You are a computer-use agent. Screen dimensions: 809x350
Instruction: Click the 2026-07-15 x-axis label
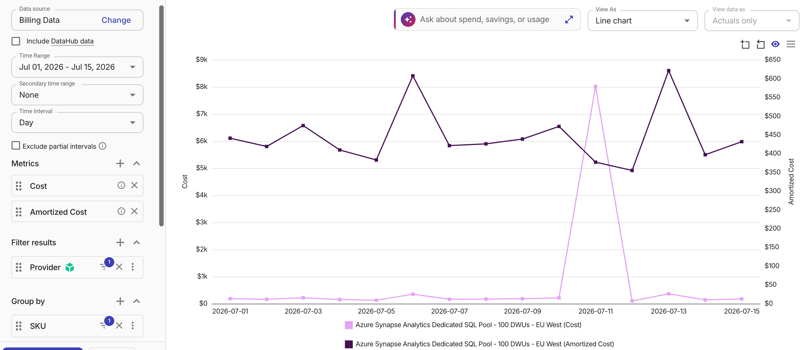click(742, 311)
